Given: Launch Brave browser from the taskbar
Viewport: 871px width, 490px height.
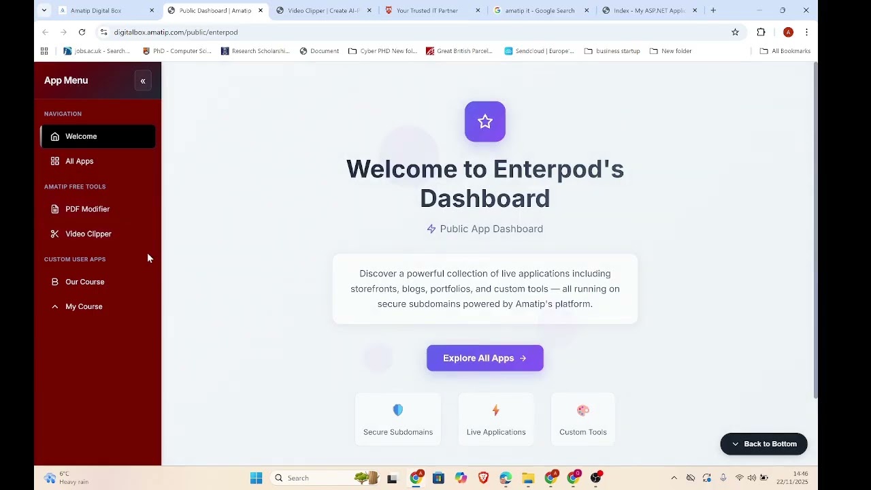Looking at the screenshot, I should click(x=483, y=478).
